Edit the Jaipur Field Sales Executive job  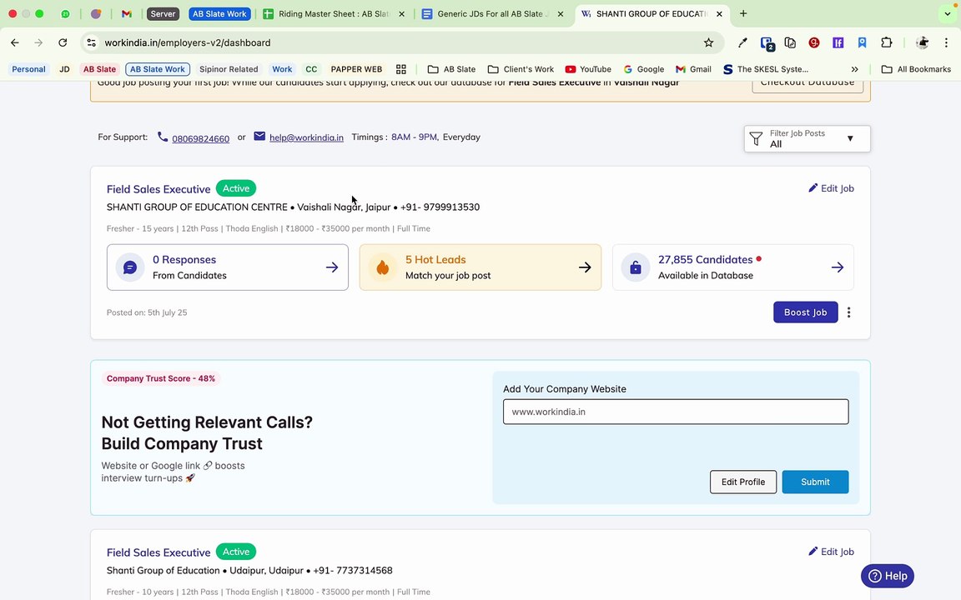(831, 188)
